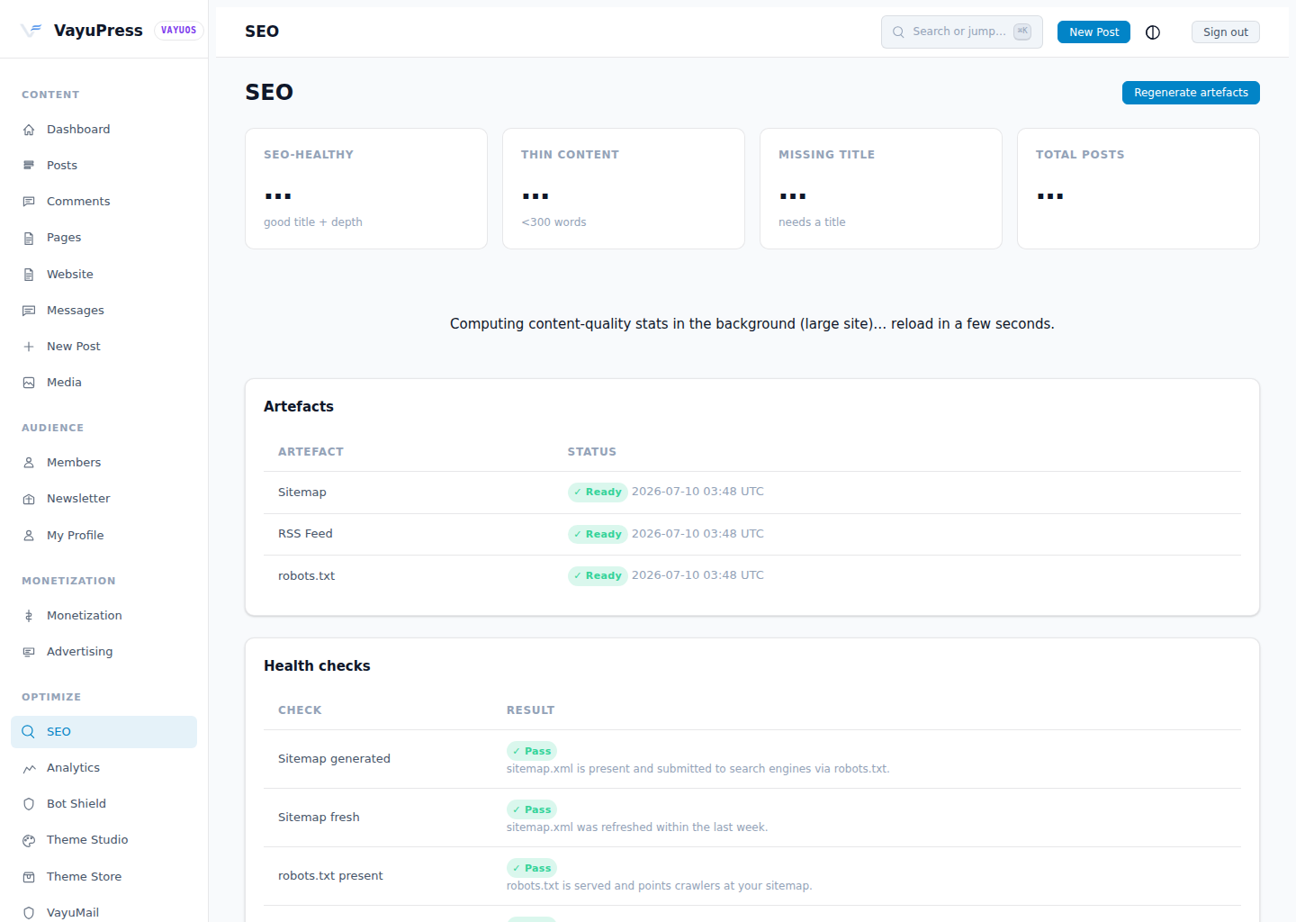Click the plus icon beside New Post
Screen dimensions: 1296x922
pyautogui.click(x=29, y=347)
